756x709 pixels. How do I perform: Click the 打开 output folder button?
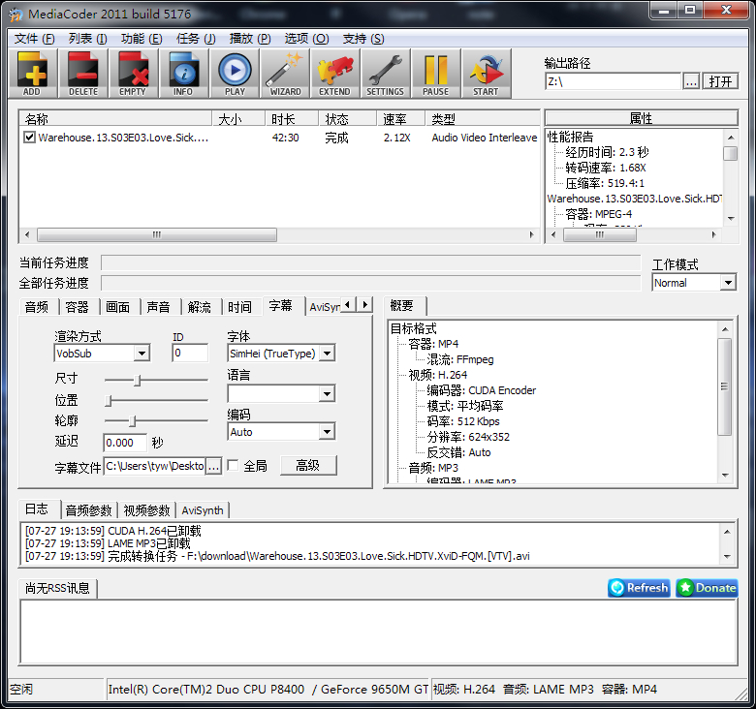(720, 81)
